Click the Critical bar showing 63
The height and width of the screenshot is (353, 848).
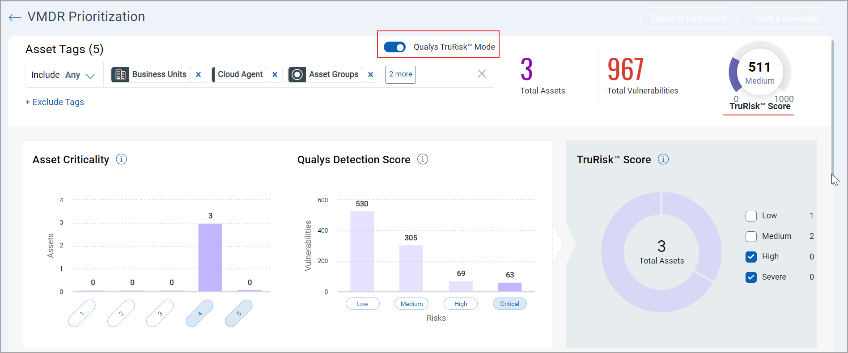[x=510, y=287]
